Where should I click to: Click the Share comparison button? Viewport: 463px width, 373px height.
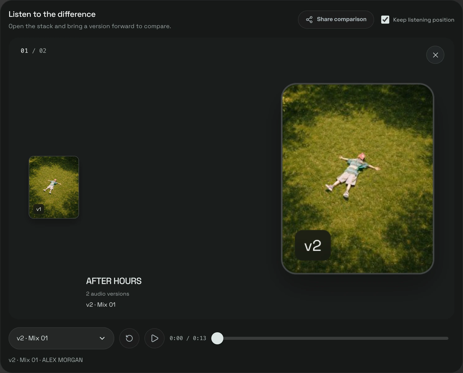click(336, 20)
